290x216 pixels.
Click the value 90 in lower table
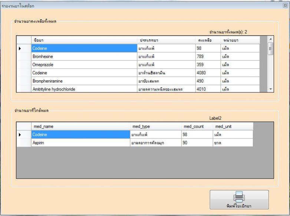point(197,143)
